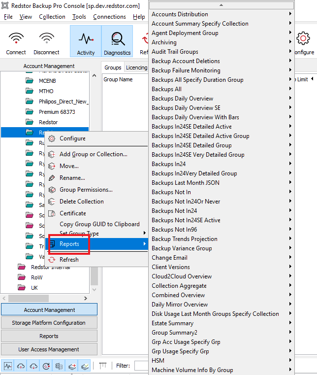Image resolution: width=317 pixels, height=375 pixels.
Task: Click the activity pulse icon in bottom toolbar
Action: point(8,366)
